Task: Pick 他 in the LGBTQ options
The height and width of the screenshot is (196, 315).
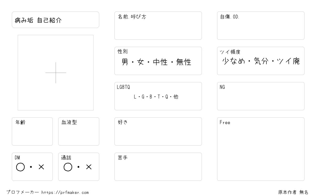Action: pyautogui.click(x=176, y=97)
